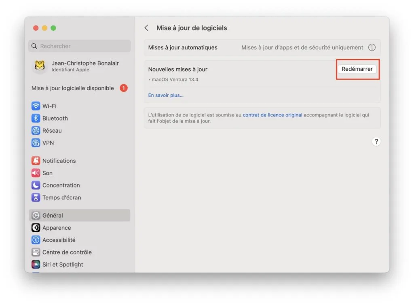Select the VPN icon
Screen dimensions: 414x305
coord(36,142)
